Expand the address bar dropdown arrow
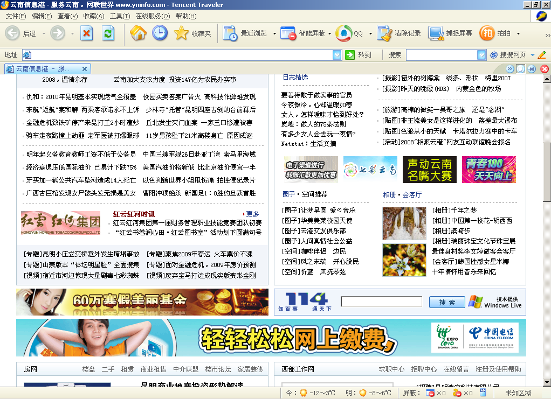 pos(337,55)
